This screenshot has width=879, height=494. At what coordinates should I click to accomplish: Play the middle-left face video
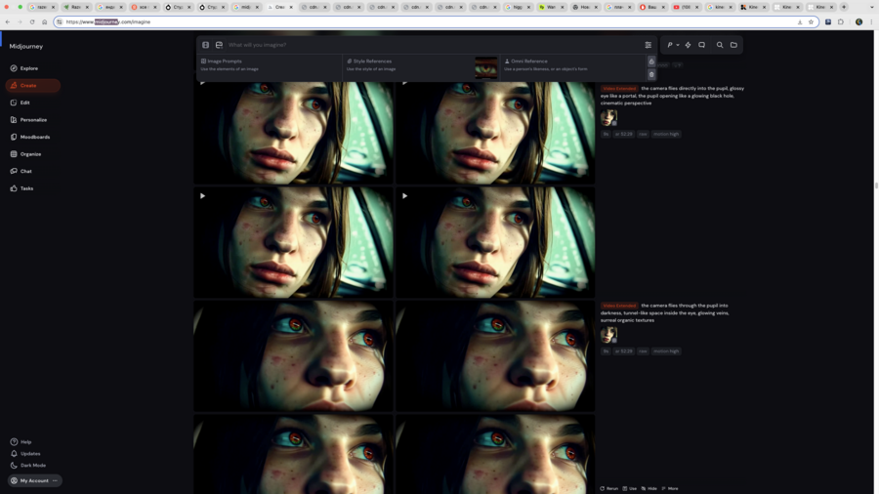tap(202, 196)
